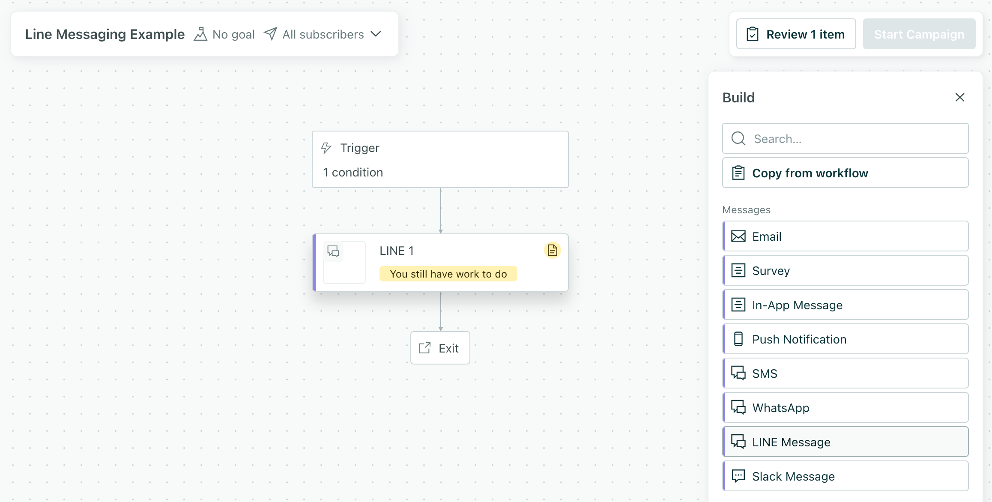Click the Start Campaign button

point(919,34)
